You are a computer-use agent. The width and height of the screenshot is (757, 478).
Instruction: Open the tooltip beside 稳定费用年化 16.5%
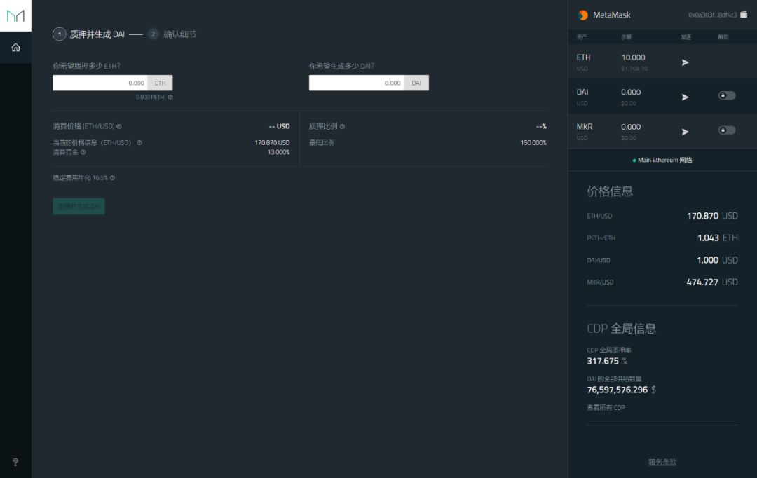click(x=114, y=177)
